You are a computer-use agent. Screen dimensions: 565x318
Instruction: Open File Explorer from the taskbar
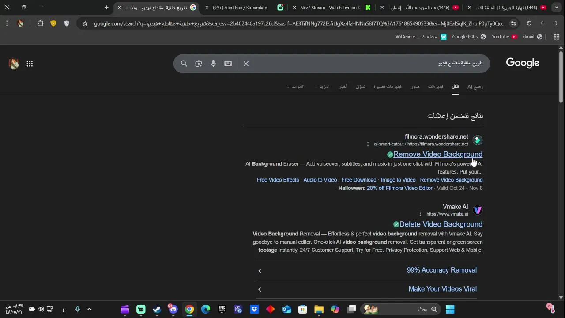click(319, 309)
